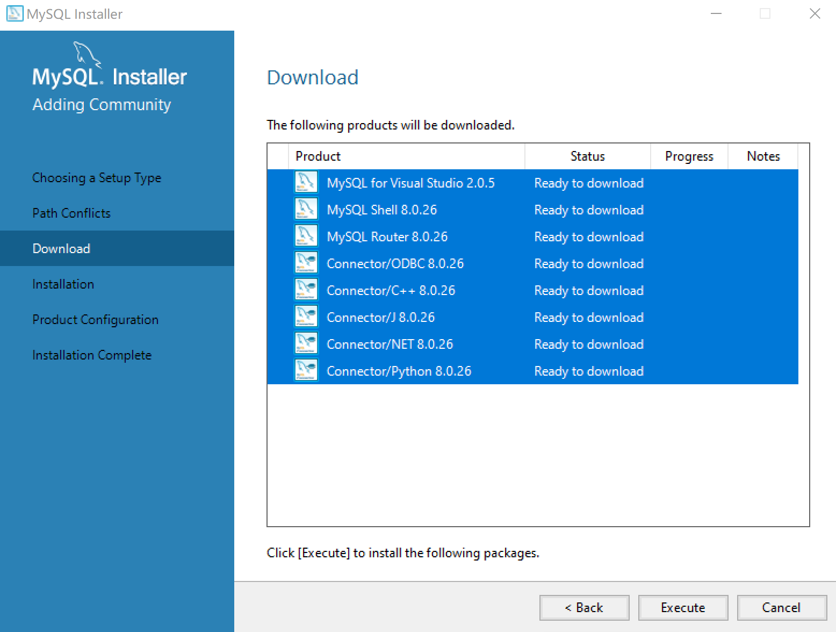Select Connector/NET 8.0.26 text
The width and height of the screenshot is (836, 632).
point(390,344)
